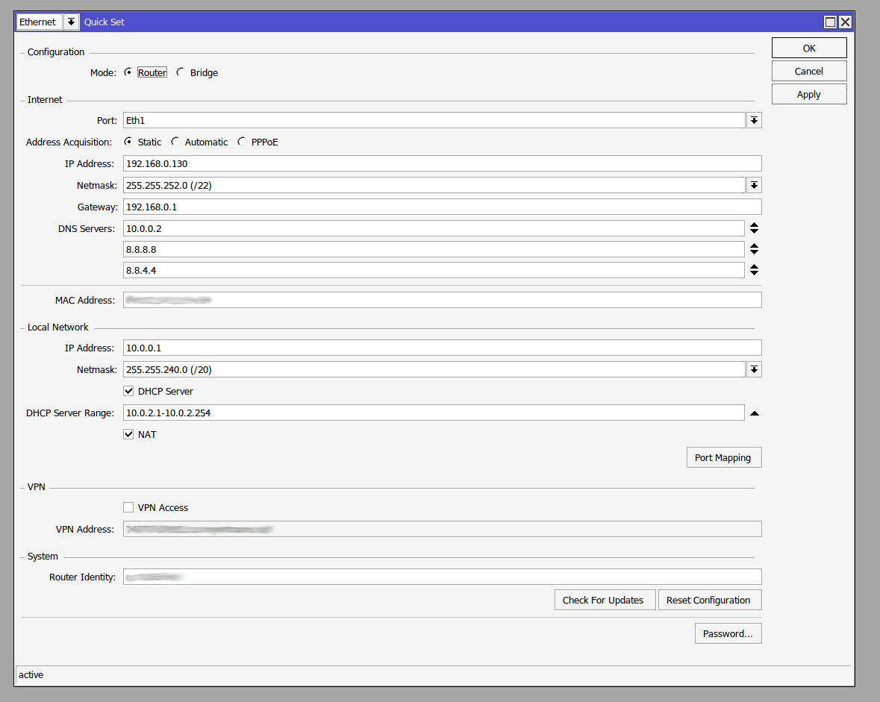880x702 pixels.
Task: Click the Port Mapping button
Action: pos(723,457)
